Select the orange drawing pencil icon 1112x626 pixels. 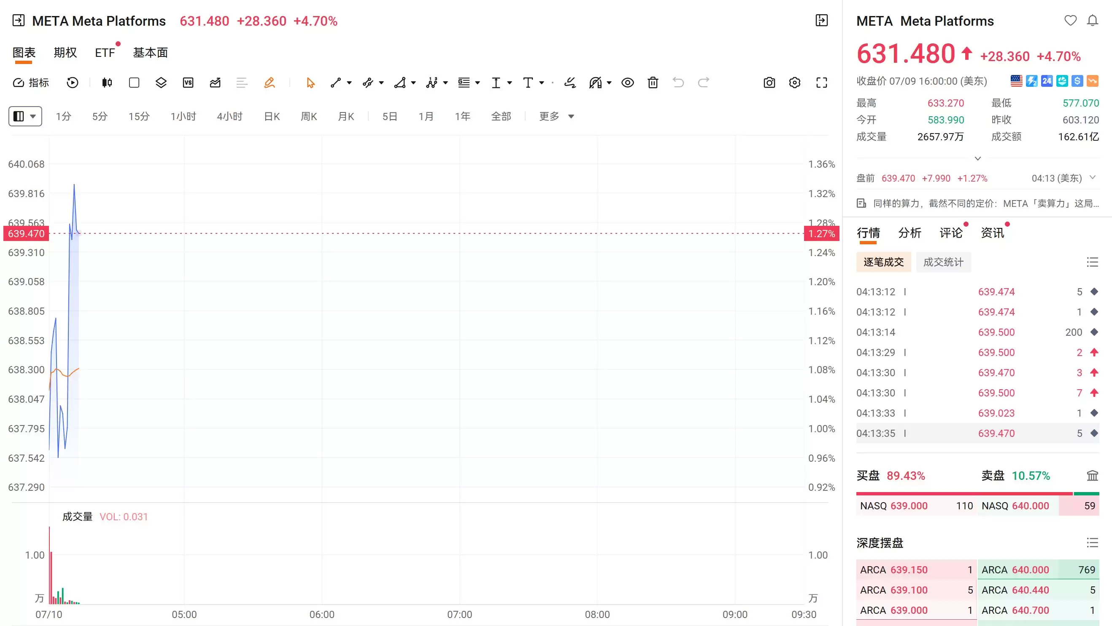click(270, 82)
